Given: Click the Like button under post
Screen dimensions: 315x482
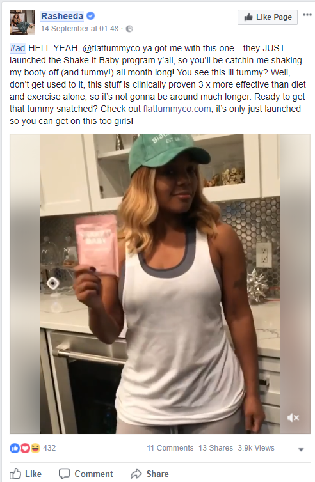Looking at the screenshot, I should coord(25,474).
